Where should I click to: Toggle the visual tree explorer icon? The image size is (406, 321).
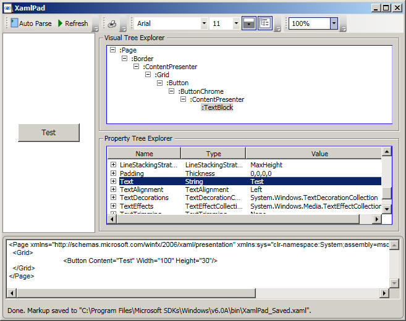coord(265,23)
